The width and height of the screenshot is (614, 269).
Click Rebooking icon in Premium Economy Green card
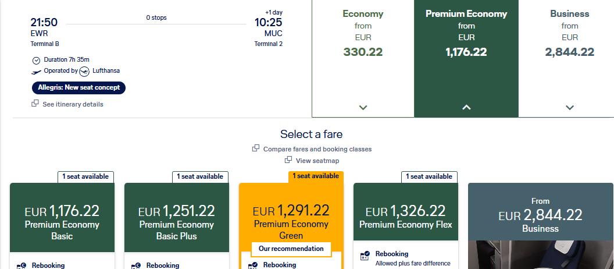[x=253, y=266]
